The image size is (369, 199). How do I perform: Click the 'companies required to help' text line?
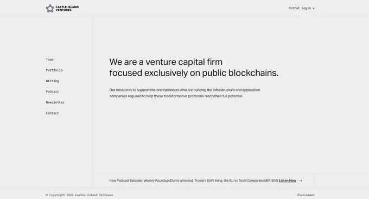coord(176,96)
